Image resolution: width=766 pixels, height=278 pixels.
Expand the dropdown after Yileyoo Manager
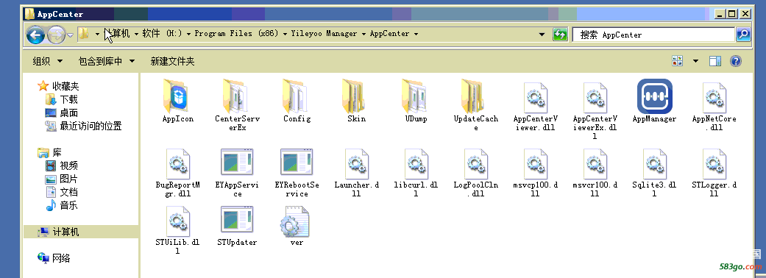364,35
